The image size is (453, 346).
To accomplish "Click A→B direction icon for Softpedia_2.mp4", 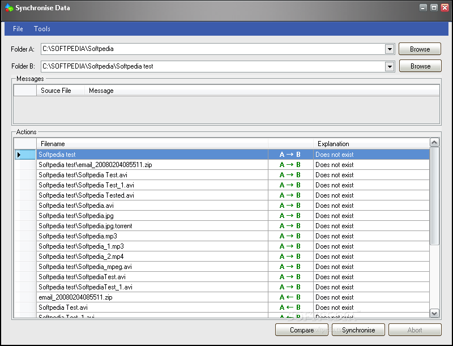I will click(x=290, y=257).
